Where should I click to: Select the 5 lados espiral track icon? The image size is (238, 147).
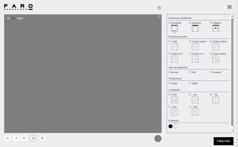216,59
